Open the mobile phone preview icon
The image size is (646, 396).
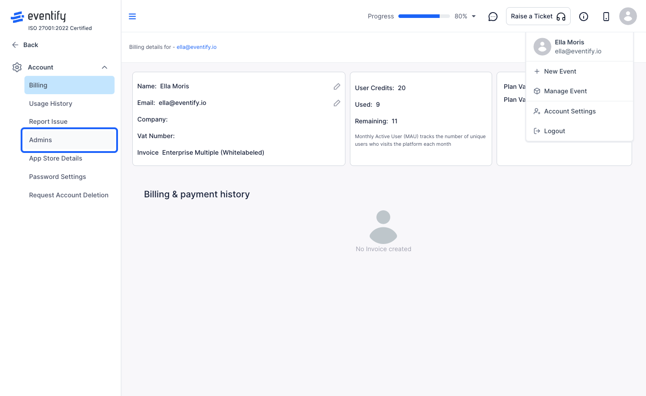(x=606, y=17)
